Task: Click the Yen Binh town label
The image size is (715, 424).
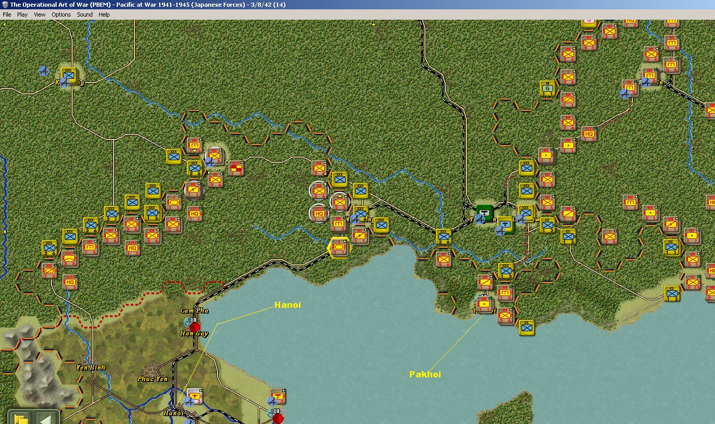Action: tap(91, 368)
